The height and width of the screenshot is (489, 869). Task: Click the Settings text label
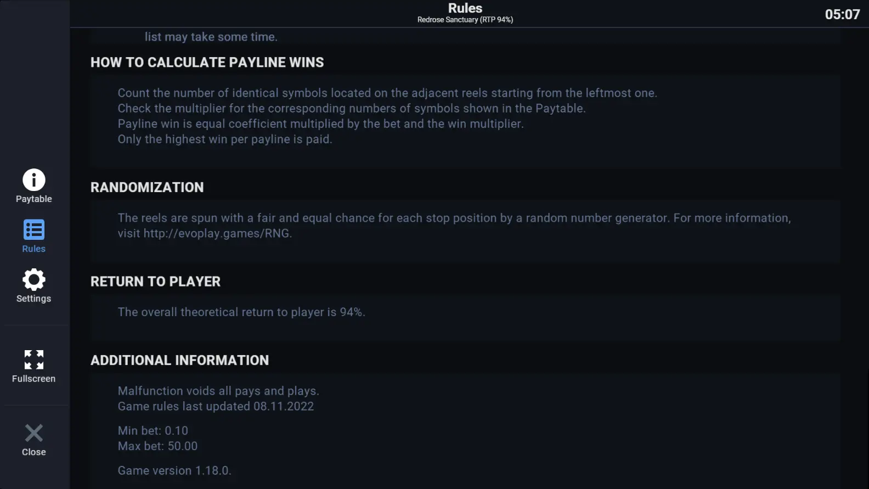tap(34, 299)
